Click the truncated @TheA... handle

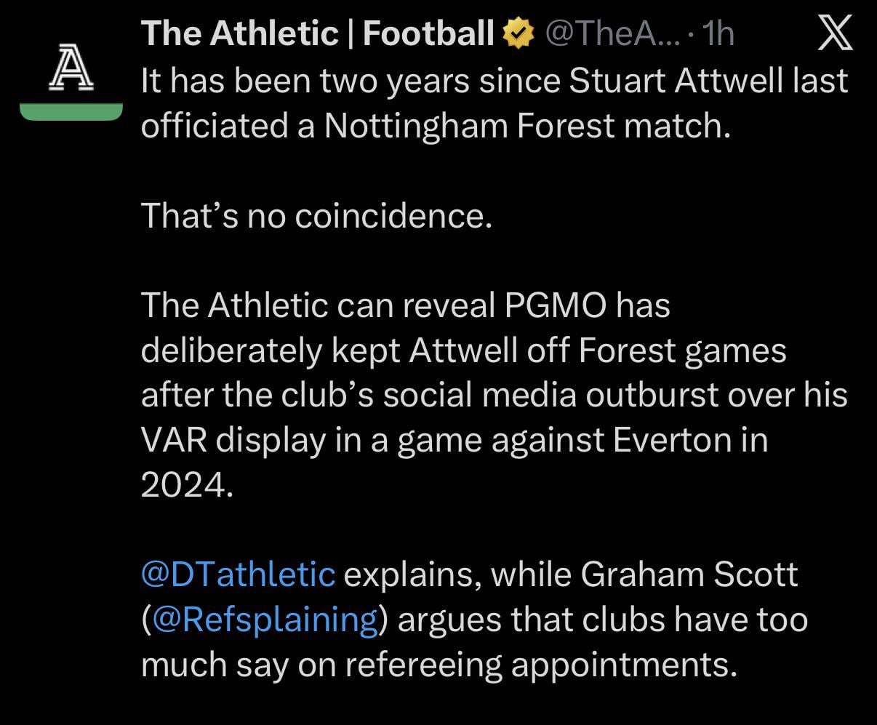(x=609, y=34)
